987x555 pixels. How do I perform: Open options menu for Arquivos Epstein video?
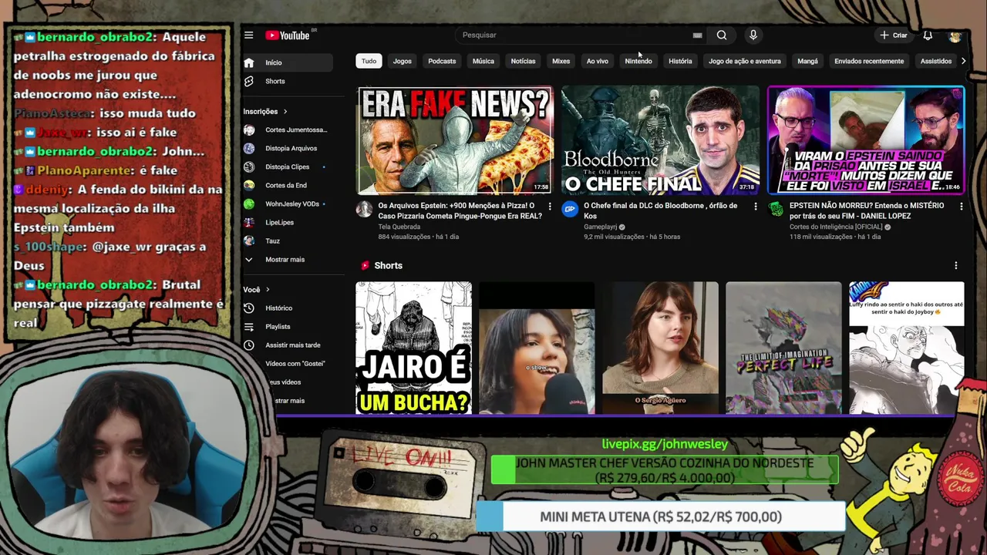pyautogui.click(x=550, y=207)
